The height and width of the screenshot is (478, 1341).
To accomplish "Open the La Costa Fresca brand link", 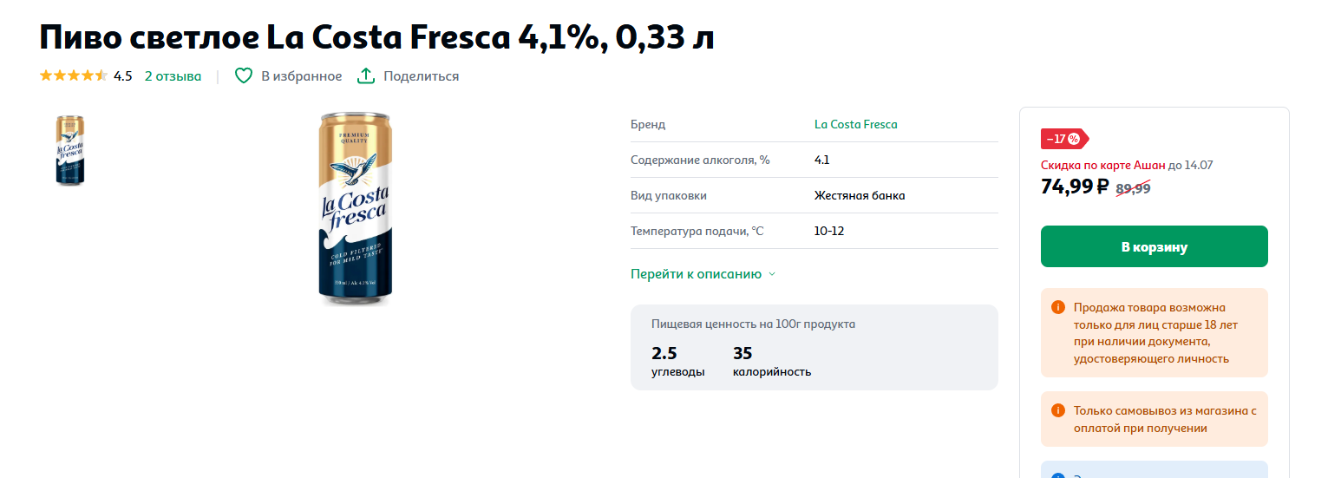I will 856,124.
